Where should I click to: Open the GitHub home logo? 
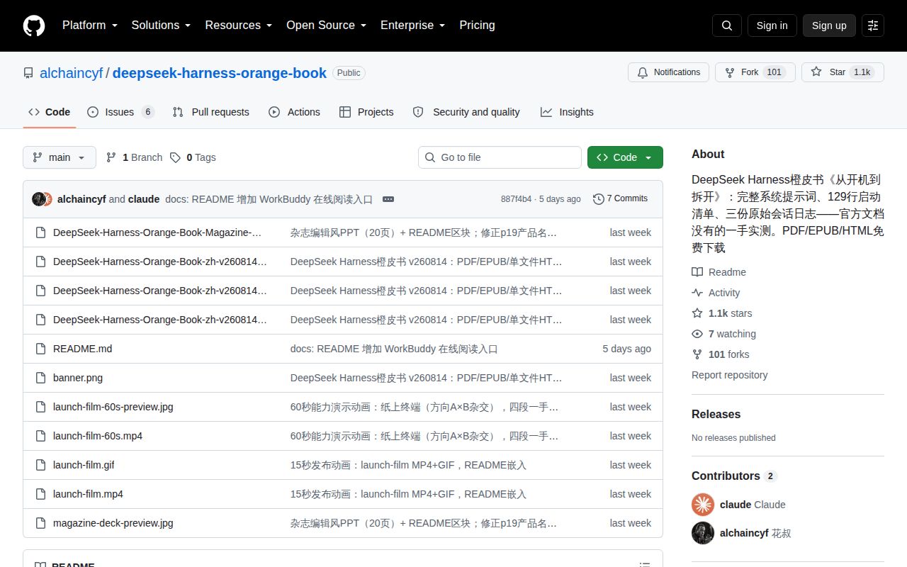[34, 26]
